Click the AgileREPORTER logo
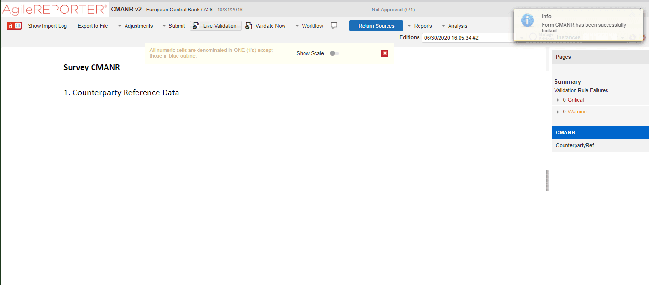649x285 pixels. point(52,9)
